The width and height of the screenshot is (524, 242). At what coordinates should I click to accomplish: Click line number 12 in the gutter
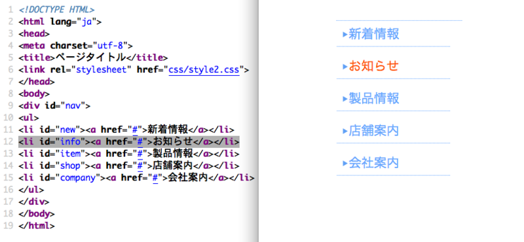click(9, 142)
